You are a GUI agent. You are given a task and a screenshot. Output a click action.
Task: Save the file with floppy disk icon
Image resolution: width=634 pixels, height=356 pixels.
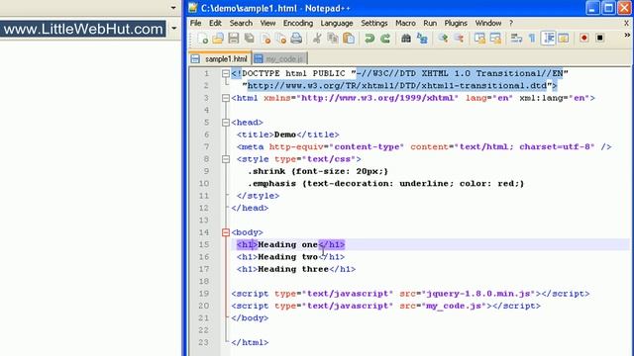point(234,39)
